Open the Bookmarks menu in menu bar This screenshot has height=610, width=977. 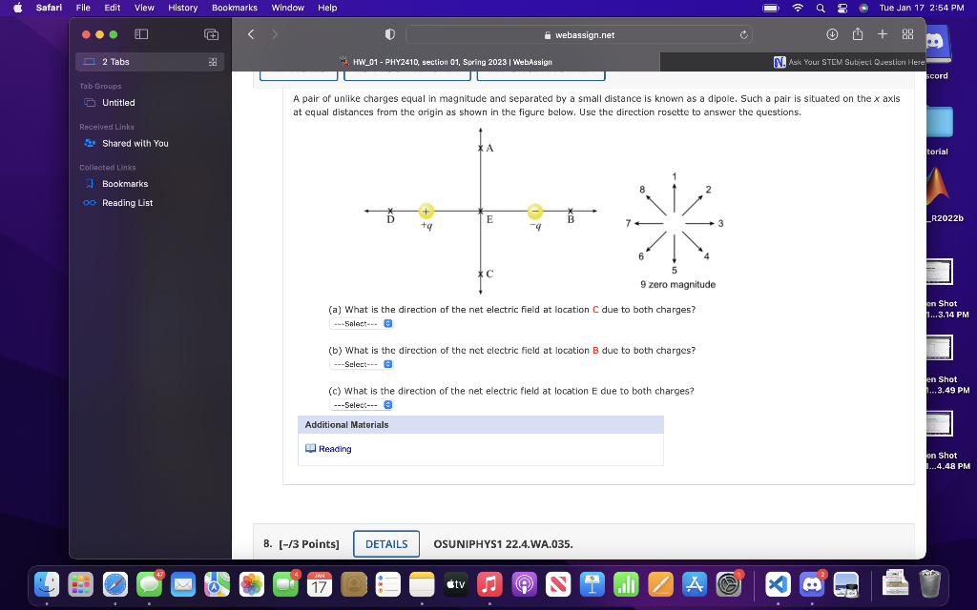point(235,8)
